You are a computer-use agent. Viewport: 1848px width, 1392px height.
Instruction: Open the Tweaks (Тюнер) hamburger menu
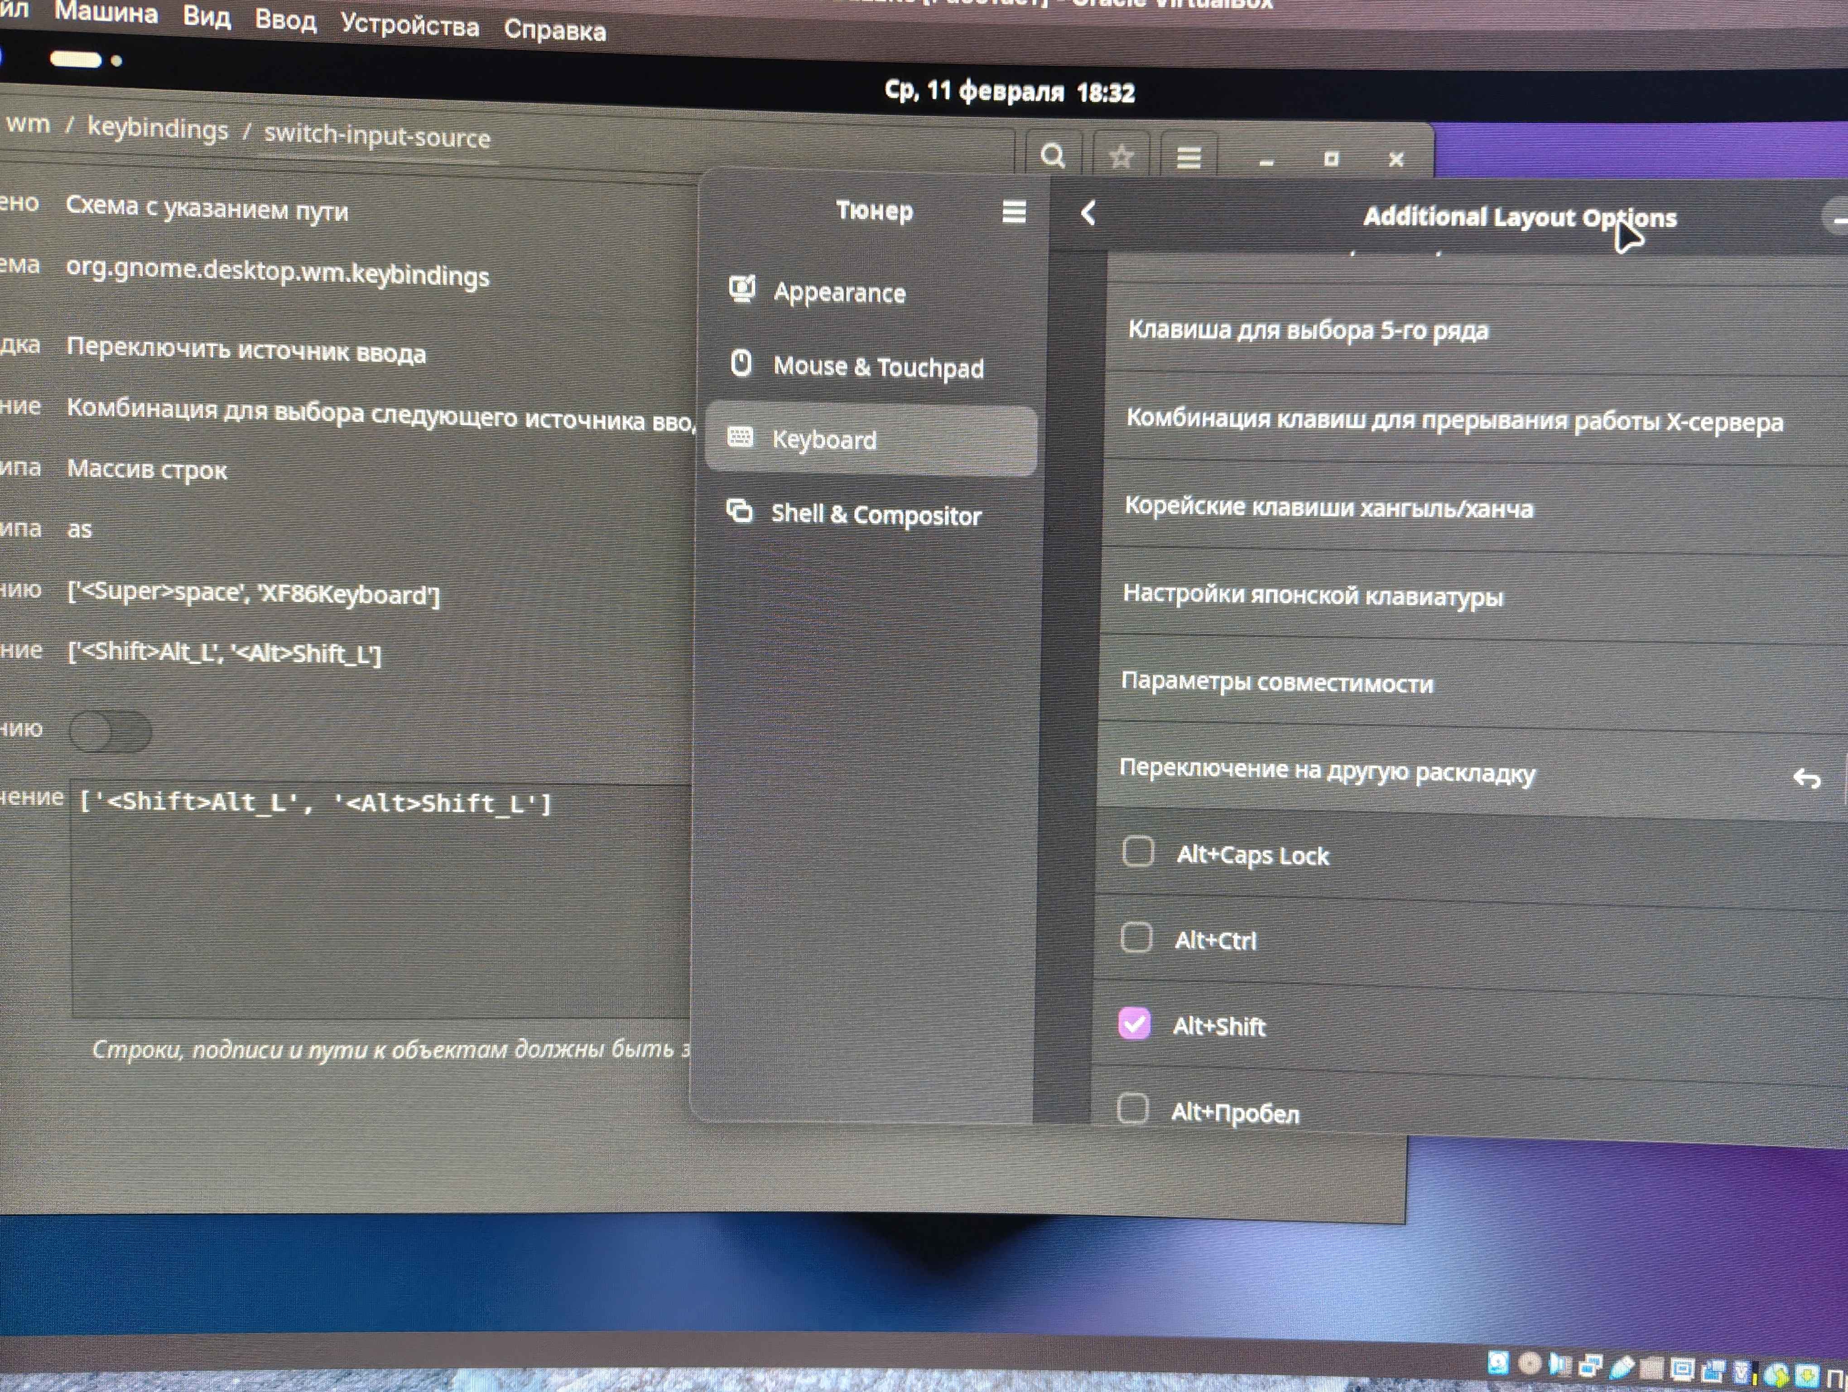coord(1013,212)
